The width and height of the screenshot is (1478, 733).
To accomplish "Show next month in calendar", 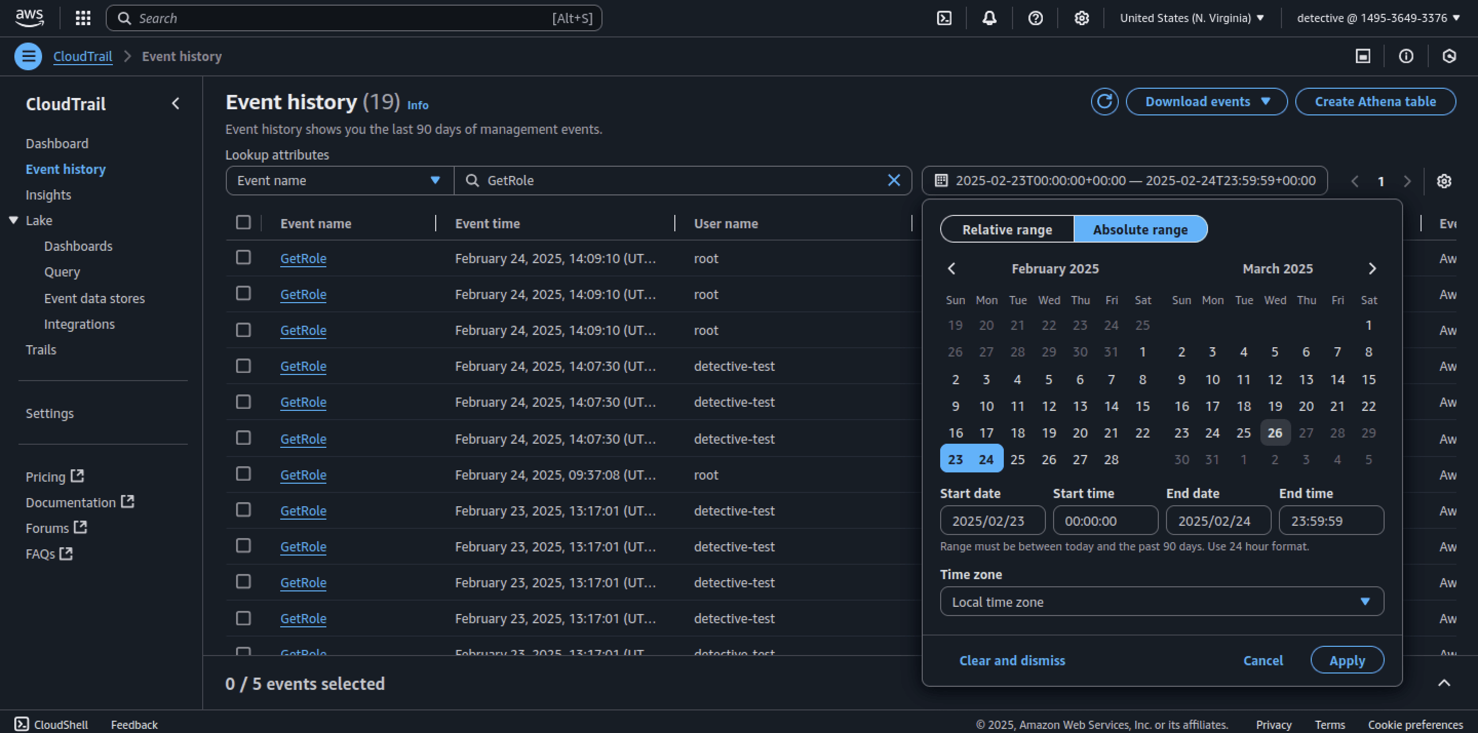I will click(1372, 268).
